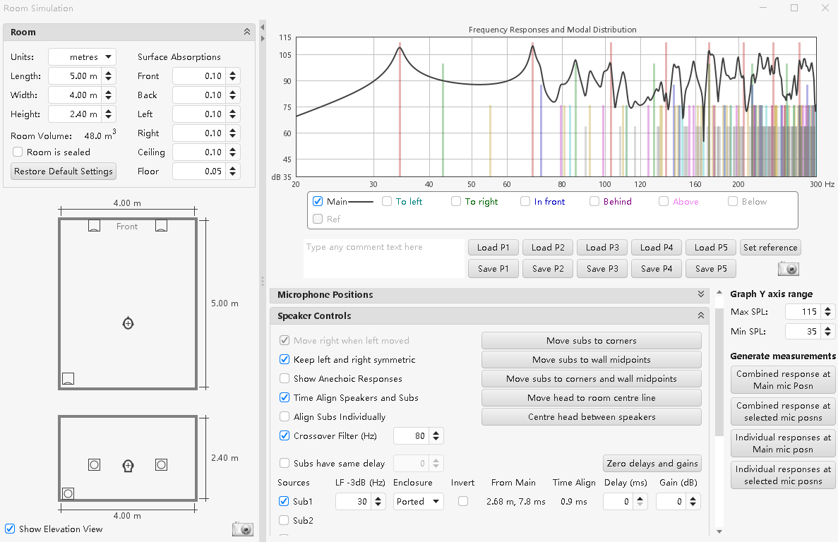Viewport: 838px width, 542px height.
Task: Click Restore Default Settings button
Action: coord(64,171)
